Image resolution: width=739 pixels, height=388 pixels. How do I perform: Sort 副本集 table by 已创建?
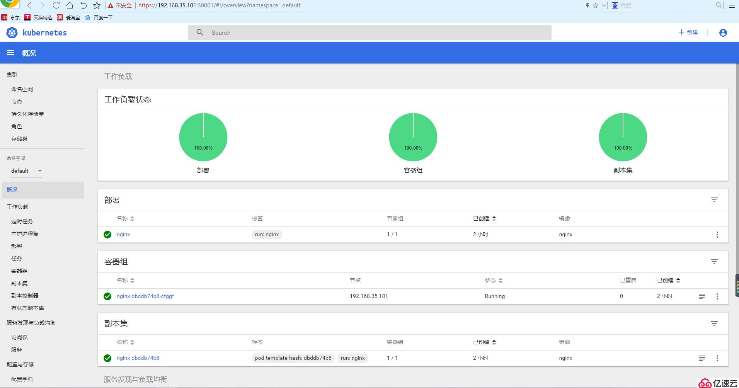(484, 342)
